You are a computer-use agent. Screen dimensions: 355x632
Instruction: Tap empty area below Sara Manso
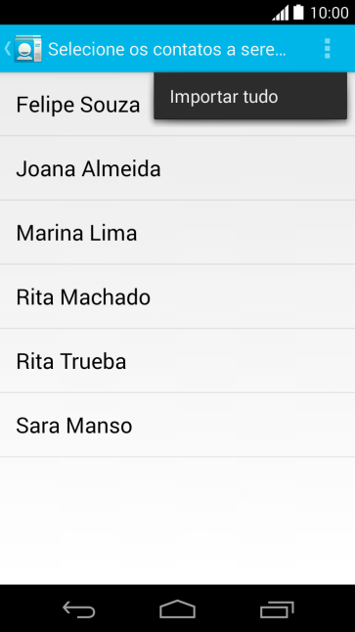coord(177,520)
